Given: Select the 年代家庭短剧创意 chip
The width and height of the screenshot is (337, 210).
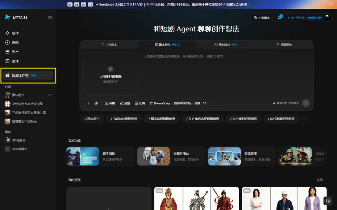Looking at the screenshot, I should coord(281,119).
